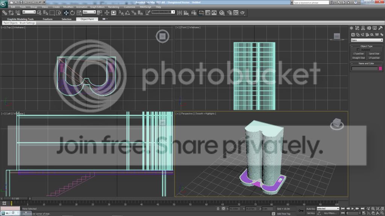
Task: Click the time slider frame 0/100 handle
Action: click(15, 198)
